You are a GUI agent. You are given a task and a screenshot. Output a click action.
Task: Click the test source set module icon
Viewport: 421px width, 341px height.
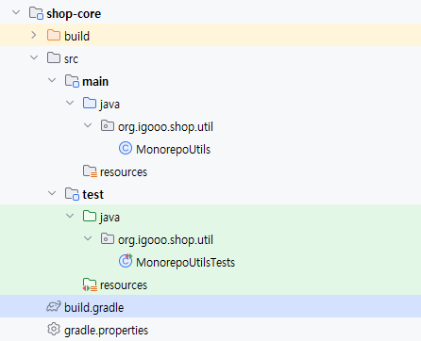point(72,194)
